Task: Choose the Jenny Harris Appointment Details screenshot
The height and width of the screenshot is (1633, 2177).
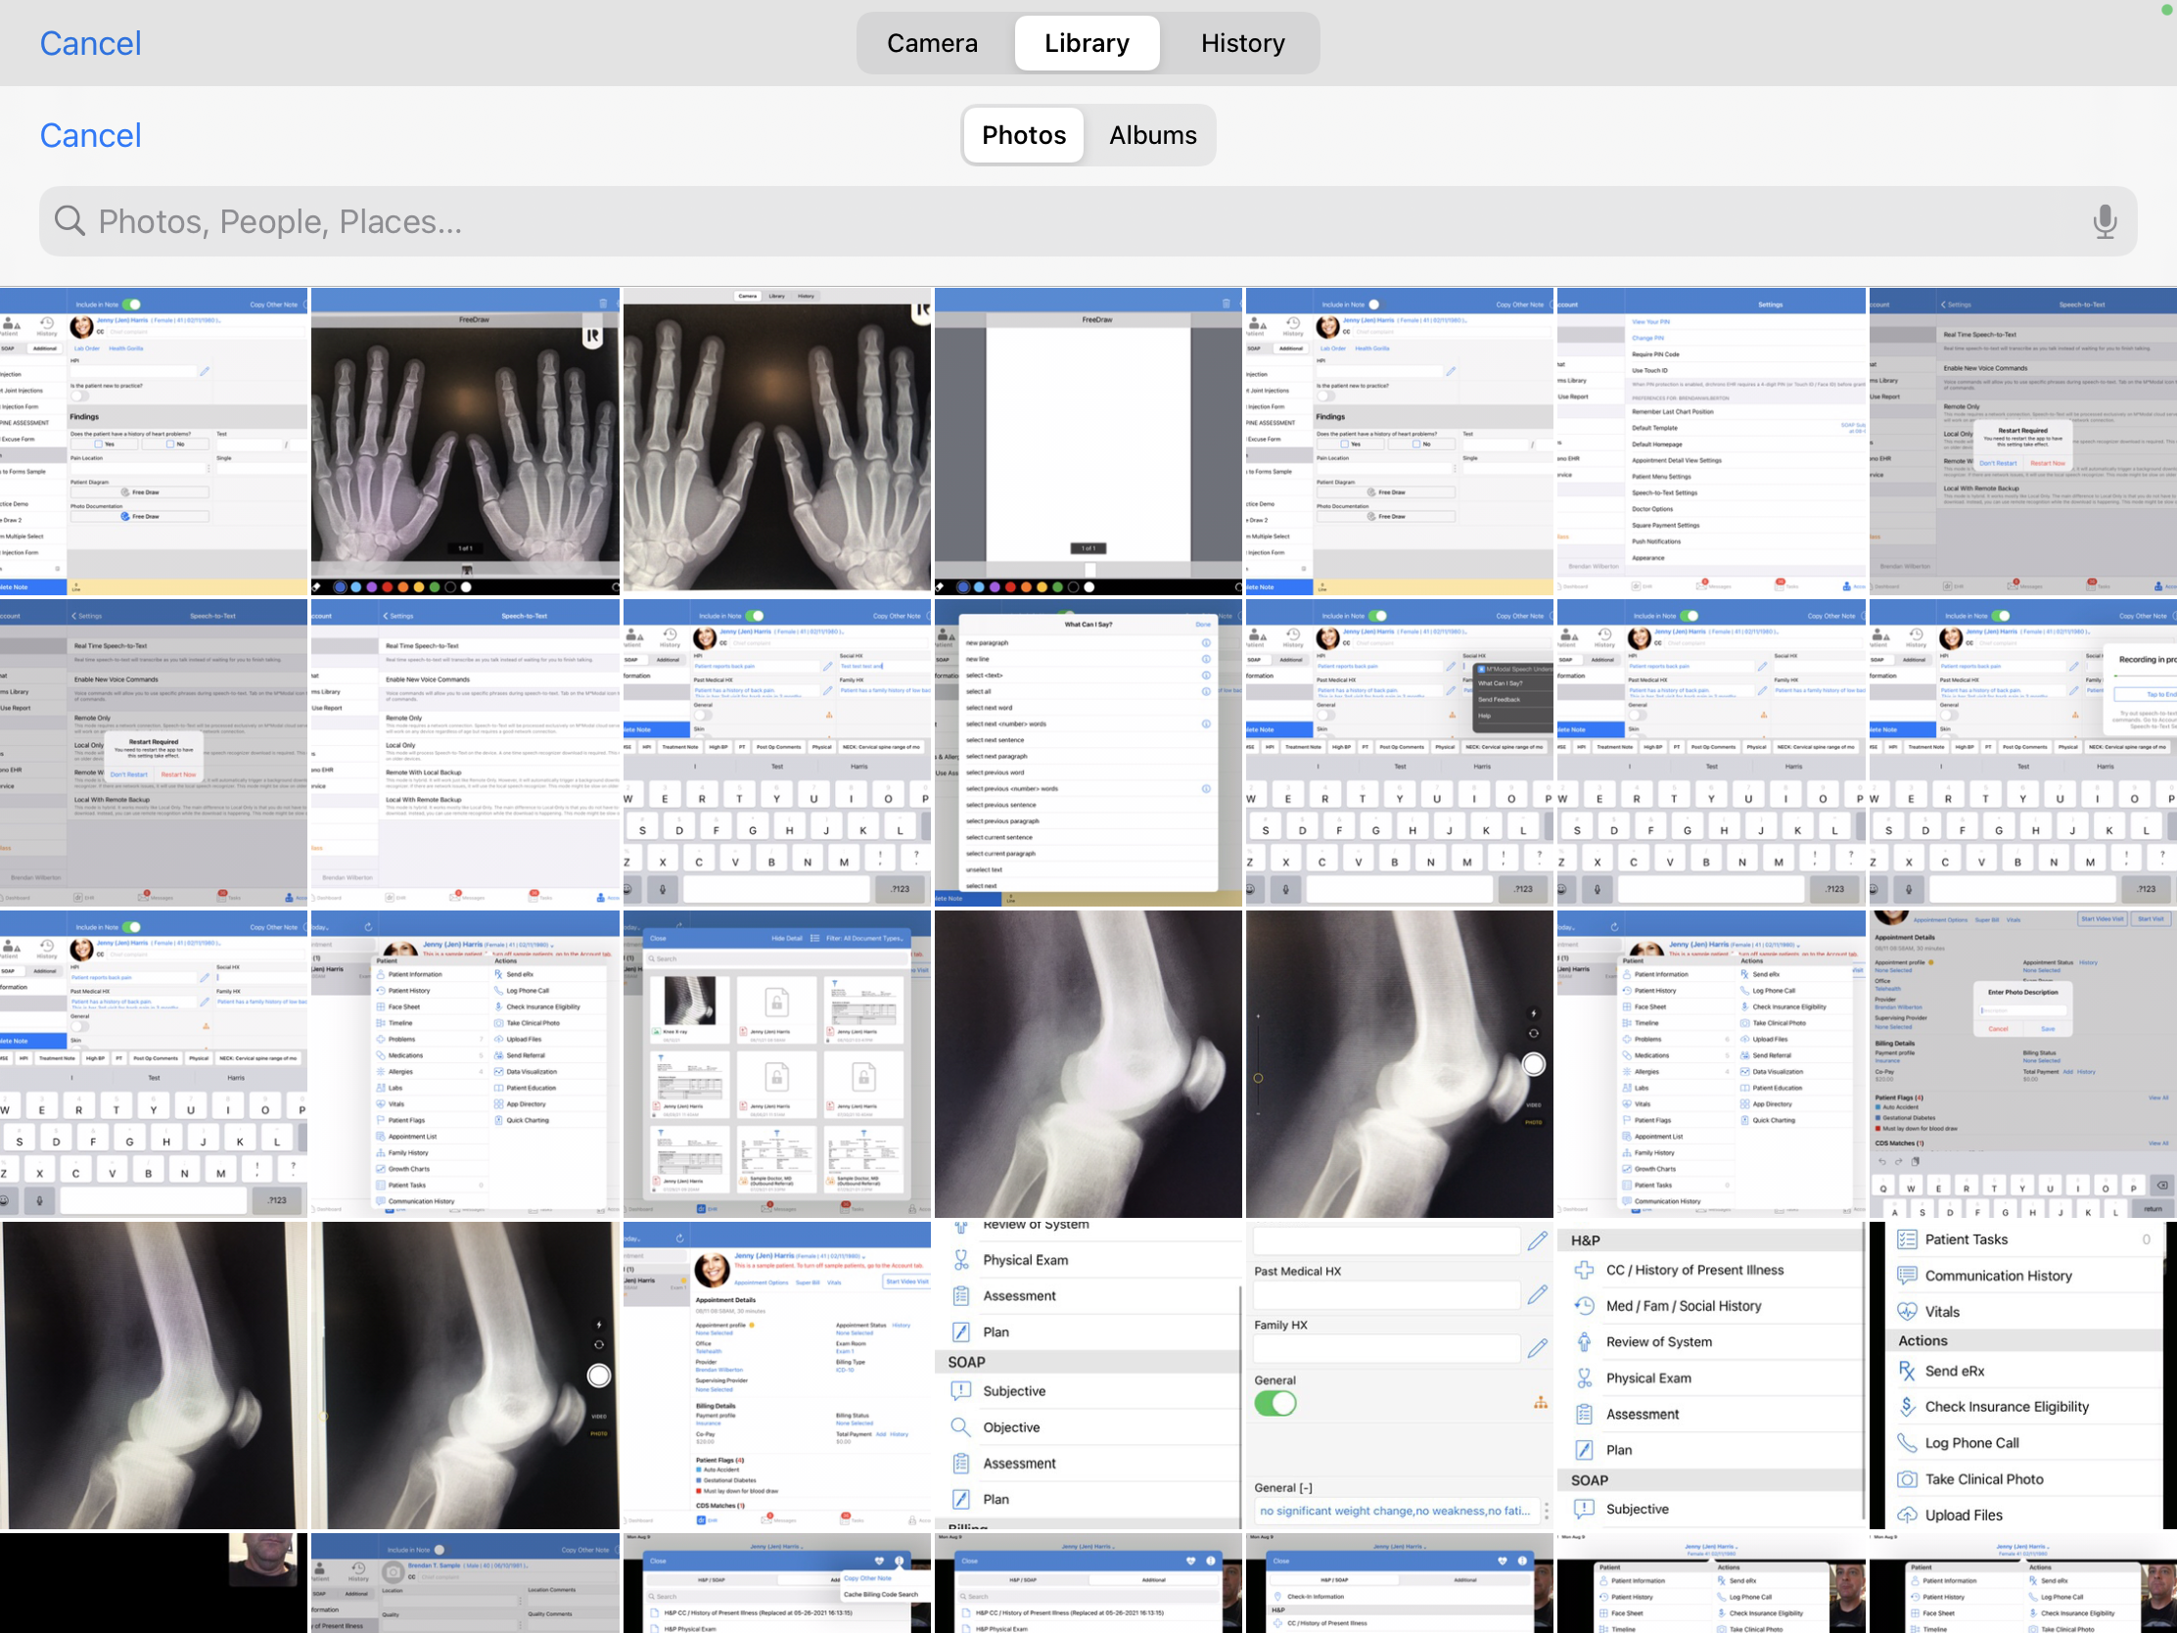Action: (x=776, y=1376)
